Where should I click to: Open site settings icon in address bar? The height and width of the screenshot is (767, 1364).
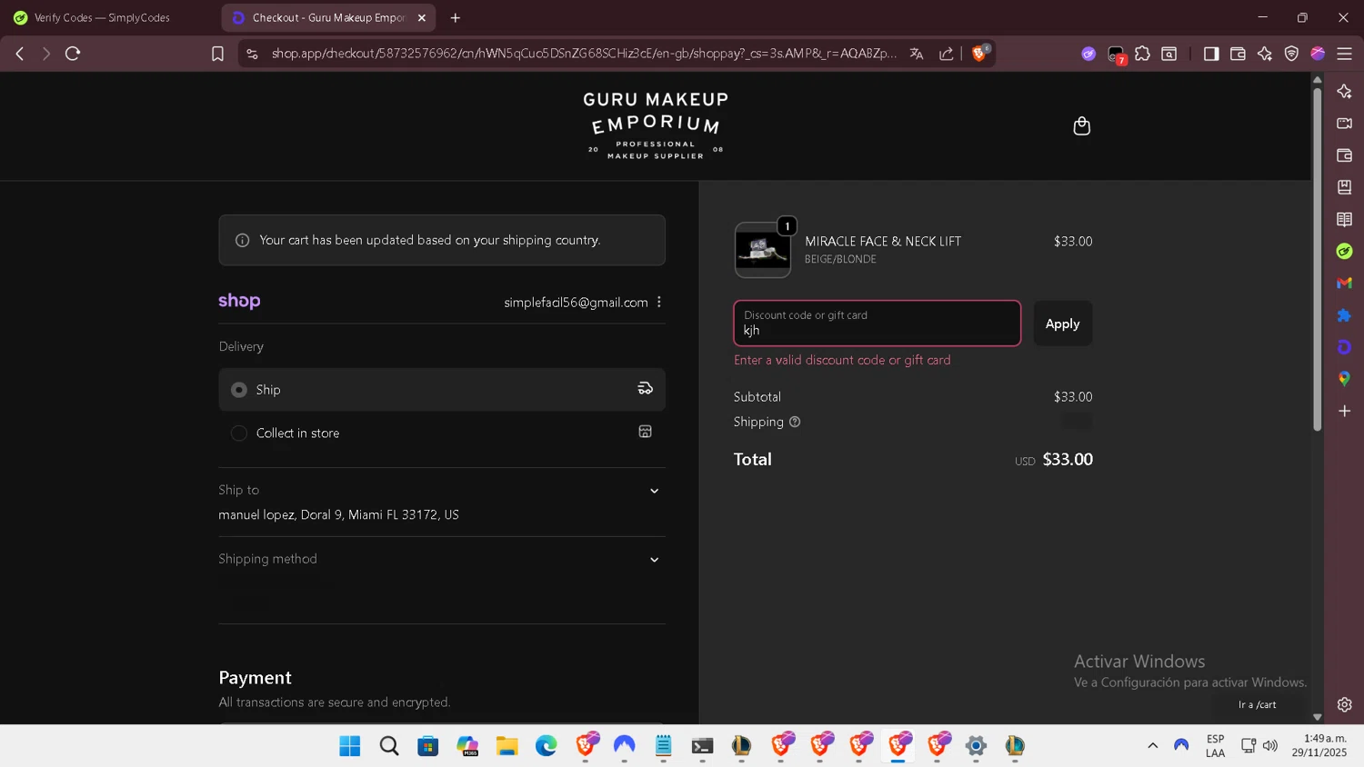point(253,54)
